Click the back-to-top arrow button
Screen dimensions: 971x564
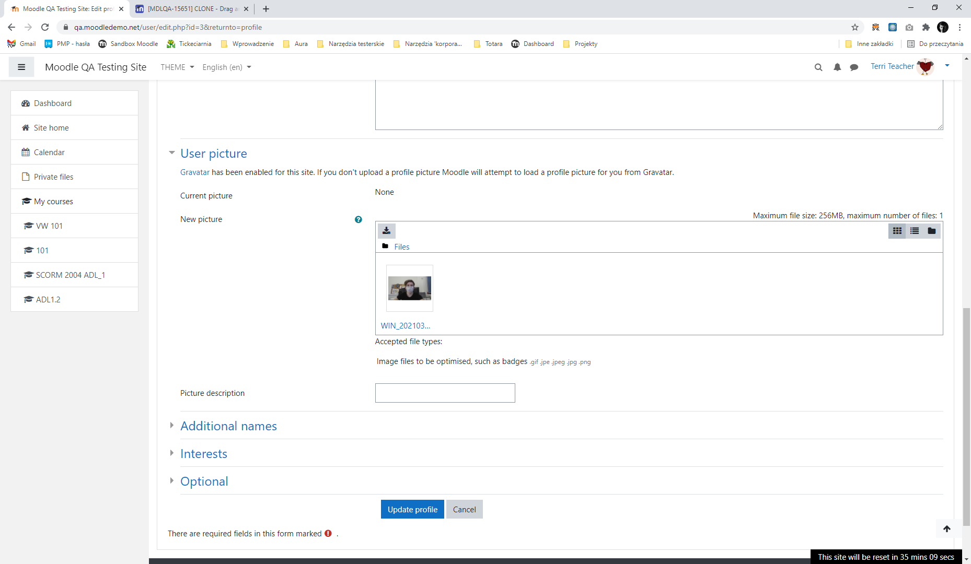(946, 528)
